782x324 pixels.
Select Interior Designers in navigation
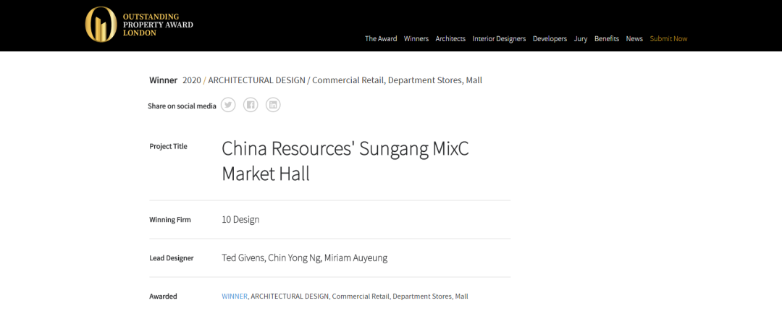click(499, 39)
